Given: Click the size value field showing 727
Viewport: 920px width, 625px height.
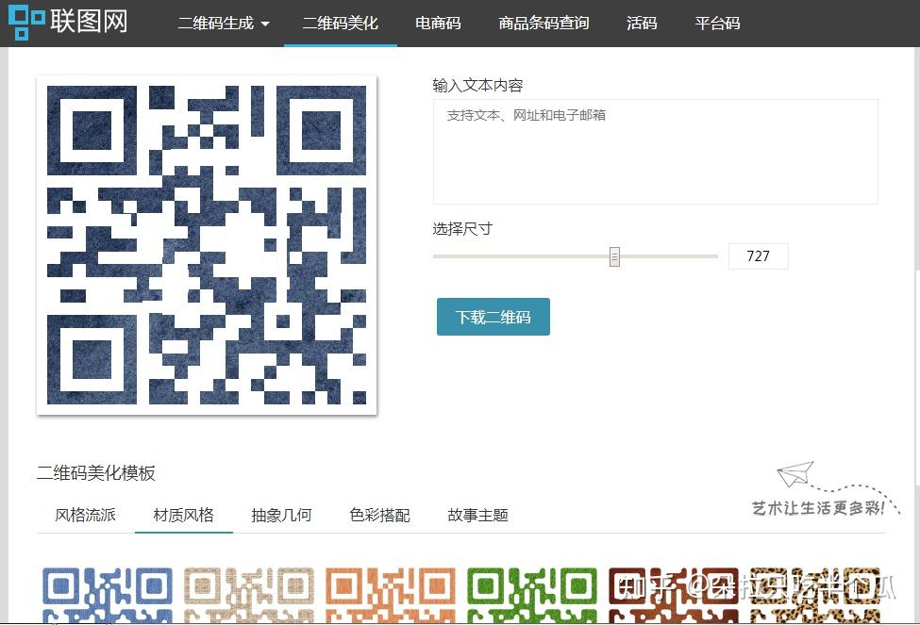Looking at the screenshot, I should click(x=758, y=256).
